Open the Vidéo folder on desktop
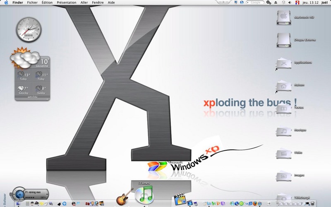The width and height of the screenshot is (331, 207). [x=283, y=154]
